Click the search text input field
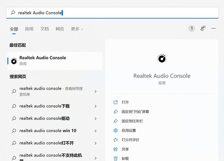Viewport: 224px width, 161px height. click(112, 13)
